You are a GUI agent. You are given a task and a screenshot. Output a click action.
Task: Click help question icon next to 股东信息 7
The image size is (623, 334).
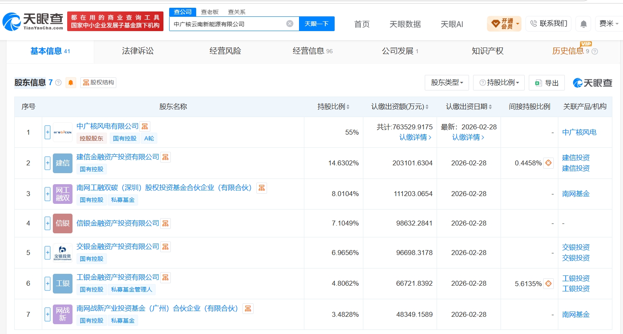tap(58, 83)
